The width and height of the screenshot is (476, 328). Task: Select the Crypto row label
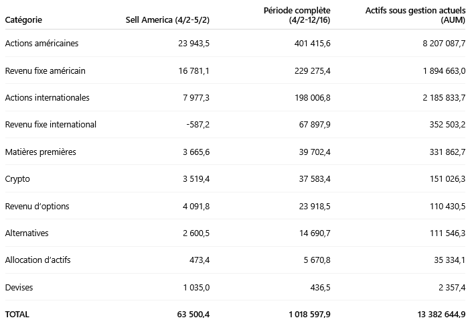click(17, 179)
